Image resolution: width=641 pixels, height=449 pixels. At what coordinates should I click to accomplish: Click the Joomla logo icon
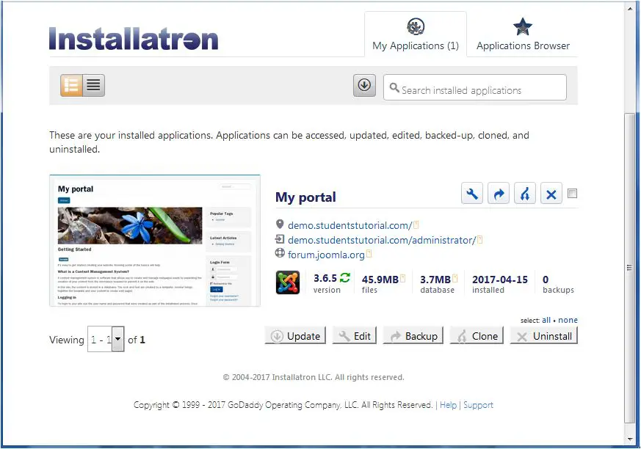(287, 282)
